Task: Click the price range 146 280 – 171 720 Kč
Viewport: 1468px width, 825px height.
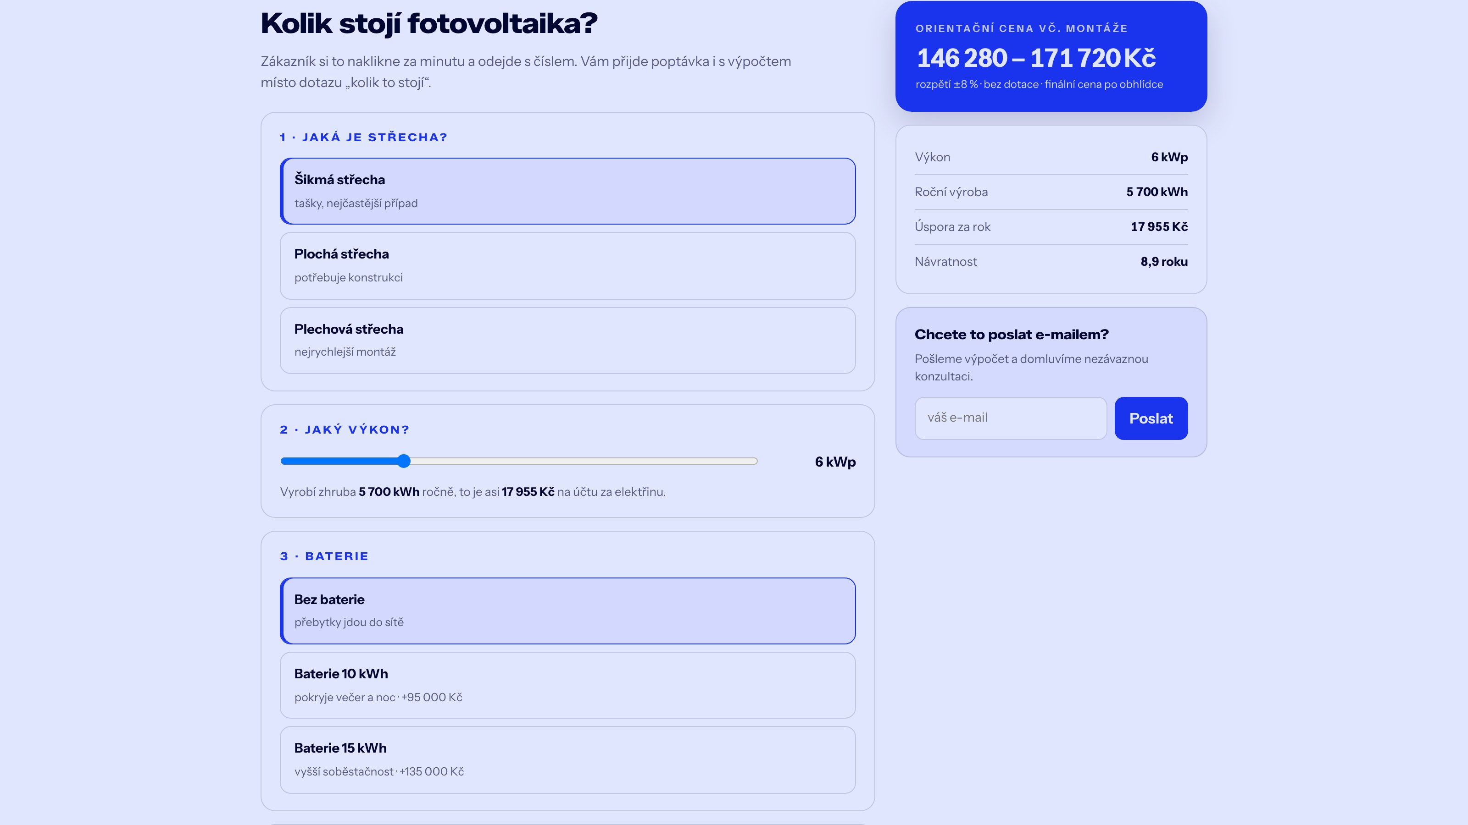Action: tap(1036, 58)
